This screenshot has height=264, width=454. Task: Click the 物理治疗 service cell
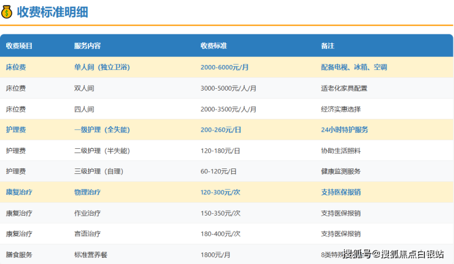point(87,192)
